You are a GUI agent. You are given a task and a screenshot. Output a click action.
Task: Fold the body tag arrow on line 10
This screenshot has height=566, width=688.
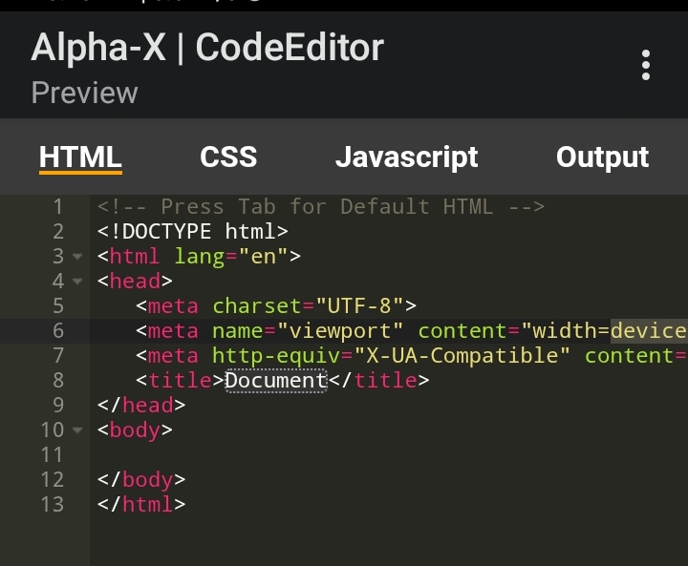[77, 430]
